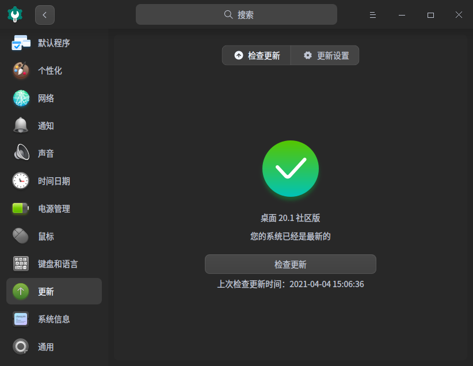The width and height of the screenshot is (473, 366).
Task: Open the 网络 globe icon
Action: tap(21, 98)
